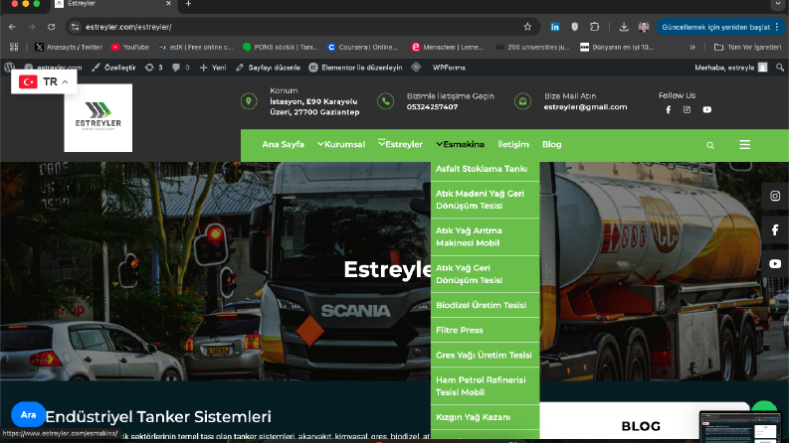Screen dimensions: 789x443
Task: Open the Blog menu item
Action: (x=551, y=144)
